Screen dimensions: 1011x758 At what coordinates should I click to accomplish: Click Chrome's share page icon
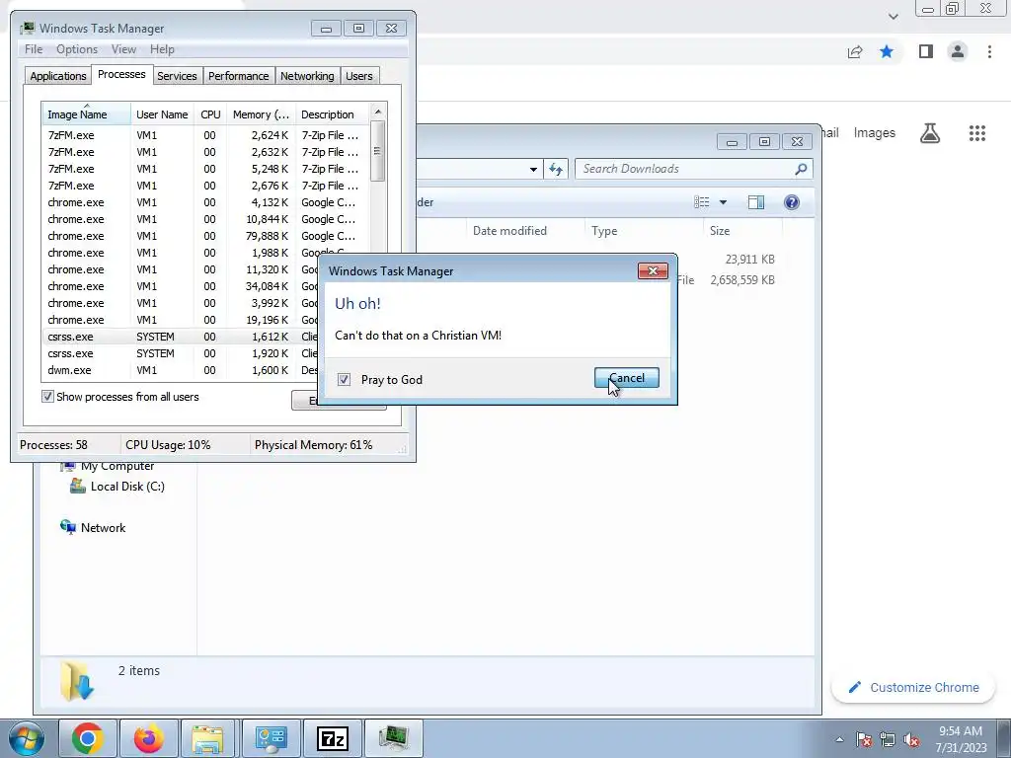click(855, 51)
